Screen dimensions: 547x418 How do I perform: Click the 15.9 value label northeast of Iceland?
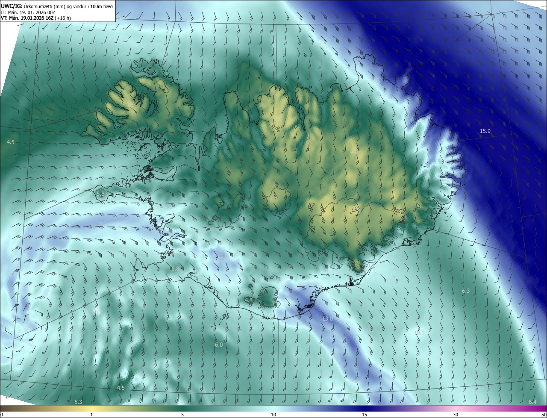[485, 131]
